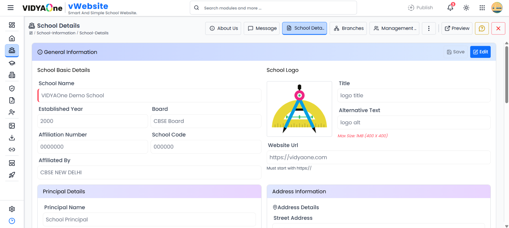
Task: Open the add user icon in sidebar
Action: coord(12,112)
